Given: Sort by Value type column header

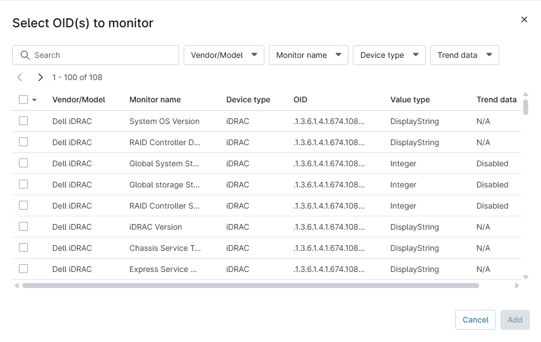Looking at the screenshot, I should (x=410, y=100).
